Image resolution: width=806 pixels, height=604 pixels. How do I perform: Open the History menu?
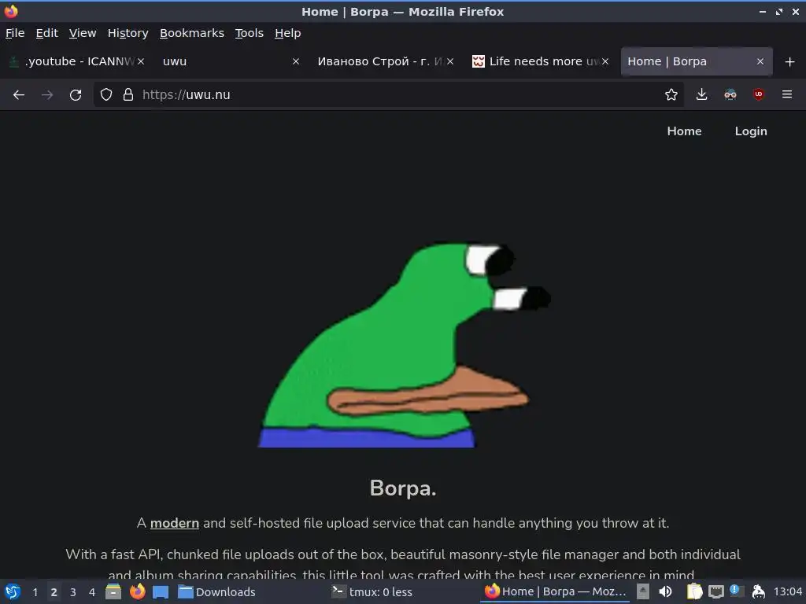point(128,33)
